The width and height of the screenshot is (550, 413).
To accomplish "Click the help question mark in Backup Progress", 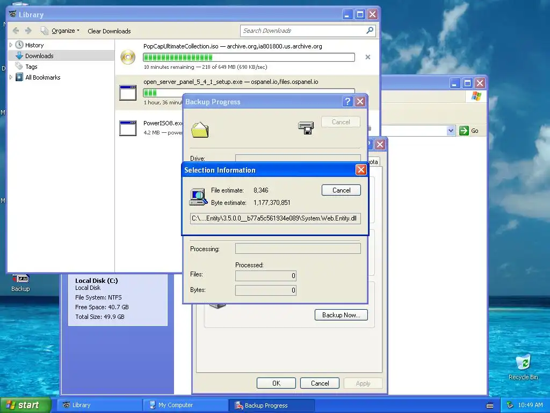I will 348,102.
